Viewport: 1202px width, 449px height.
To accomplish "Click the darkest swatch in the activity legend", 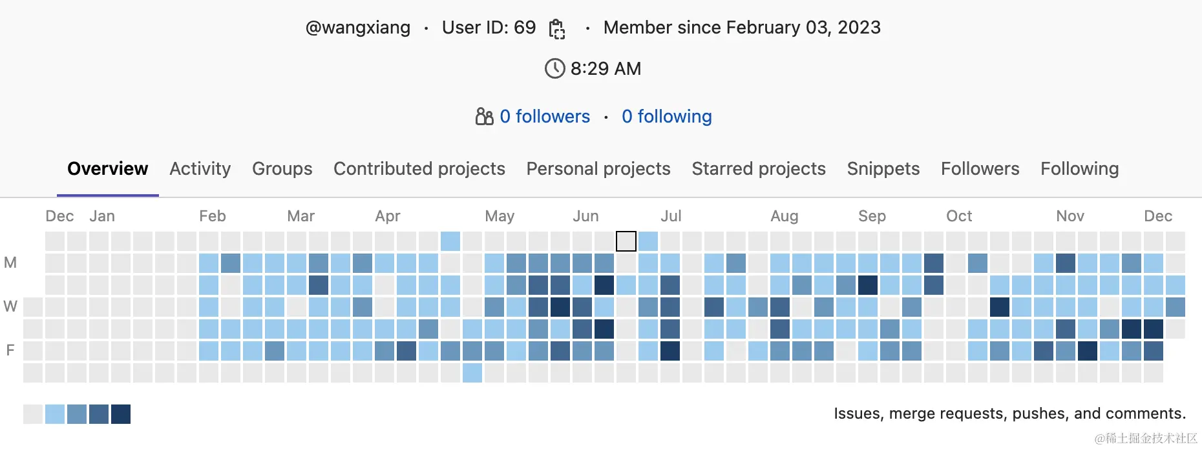I will click(121, 414).
